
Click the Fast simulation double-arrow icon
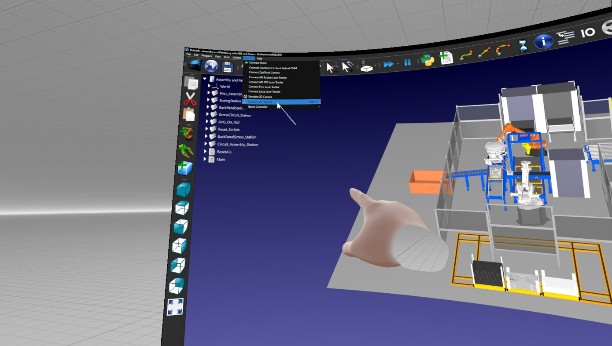(388, 64)
